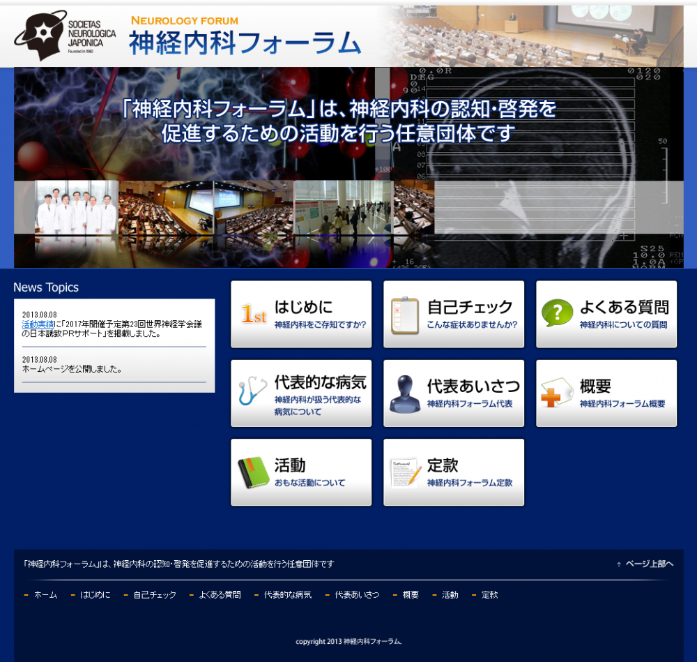Click the clipboard icon for 自己チェック
This screenshot has width=697, height=662.
pyautogui.click(x=405, y=315)
